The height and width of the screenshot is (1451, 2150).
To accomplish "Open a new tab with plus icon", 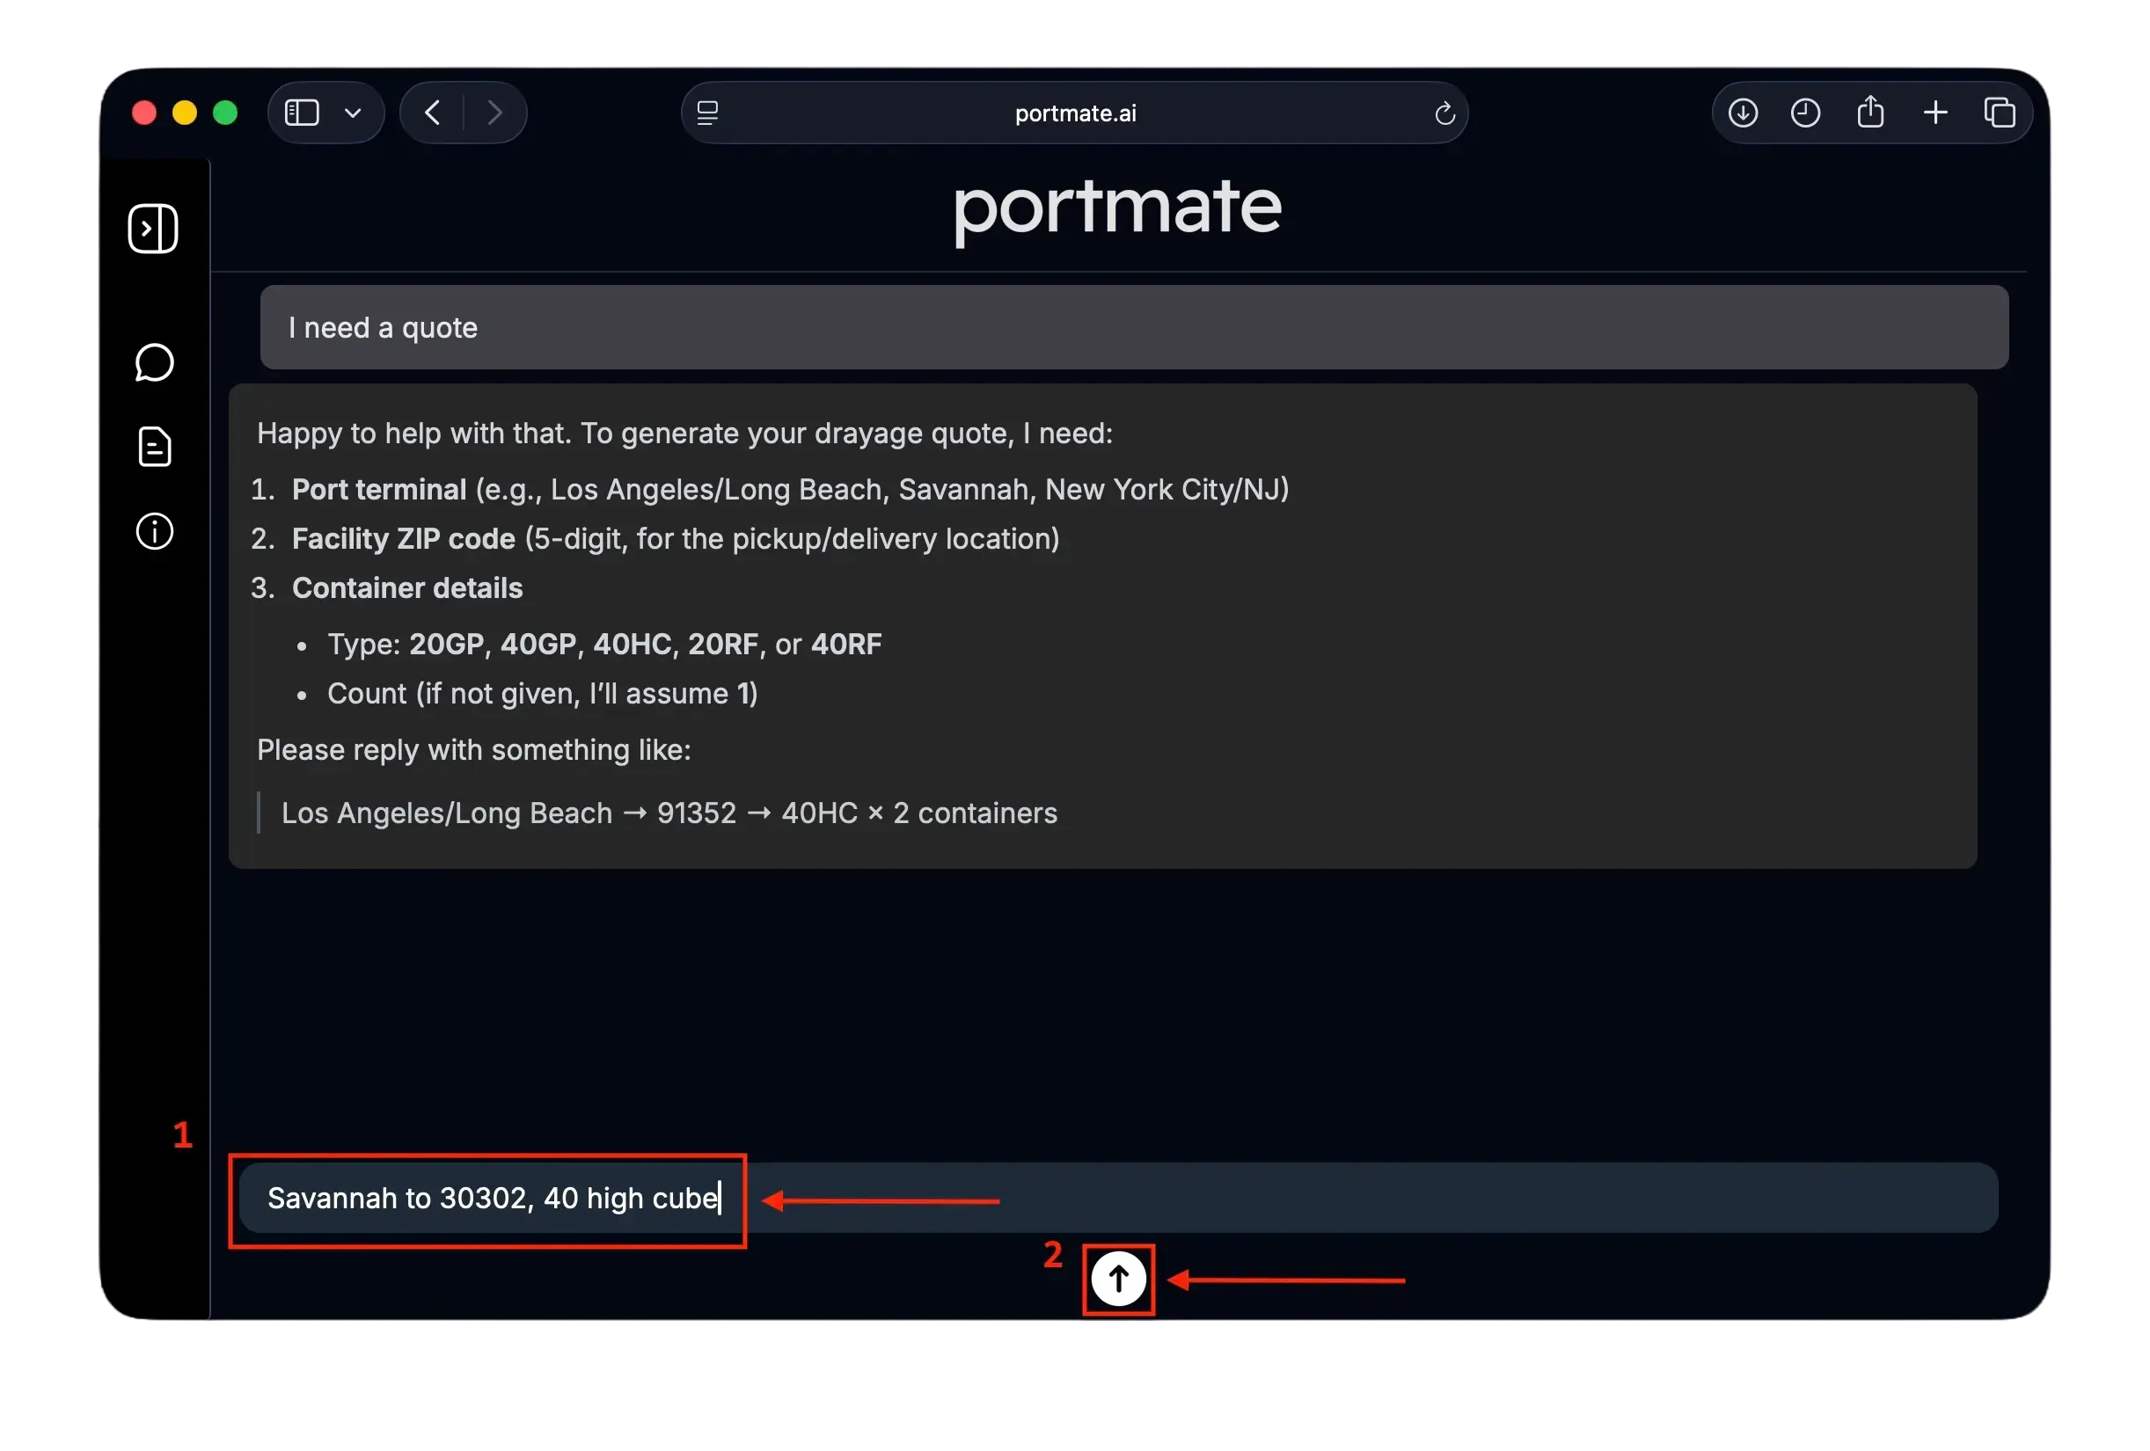I will pyautogui.click(x=1935, y=113).
